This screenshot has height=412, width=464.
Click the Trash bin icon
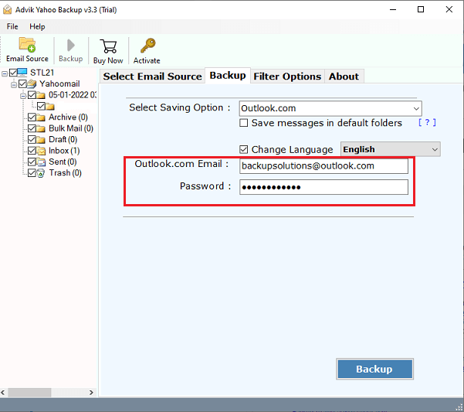click(x=41, y=173)
